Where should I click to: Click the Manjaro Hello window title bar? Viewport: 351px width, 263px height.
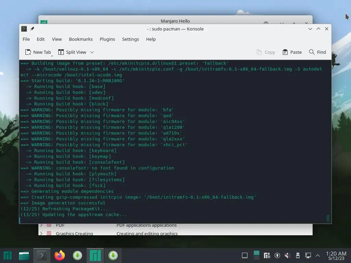(175, 20)
